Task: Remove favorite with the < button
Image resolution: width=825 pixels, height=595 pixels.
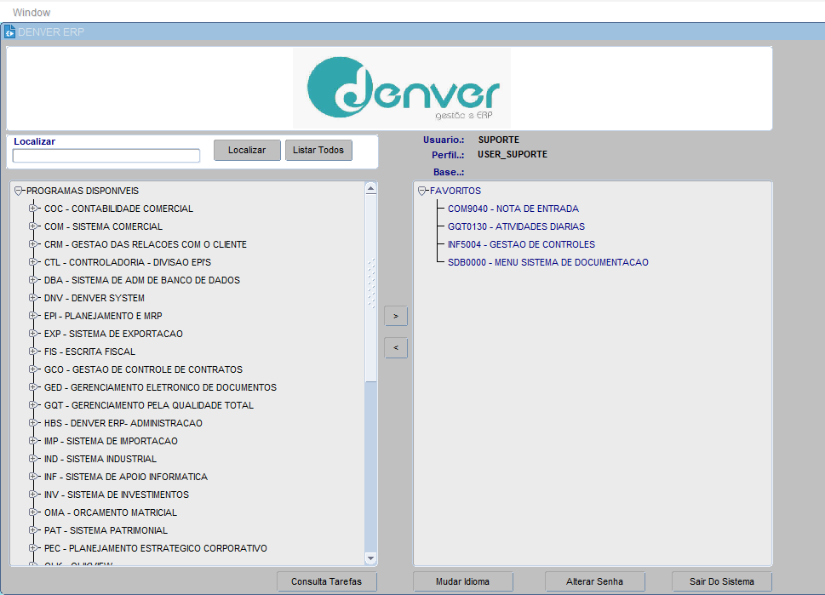Action: tap(396, 348)
